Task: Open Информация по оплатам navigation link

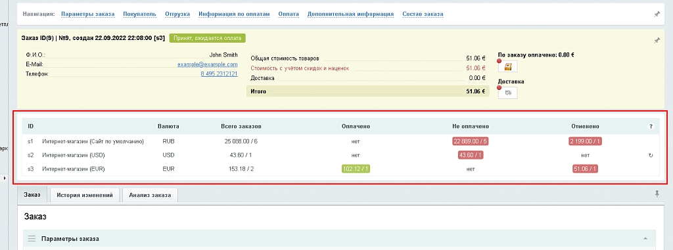Action: [x=235, y=14]
